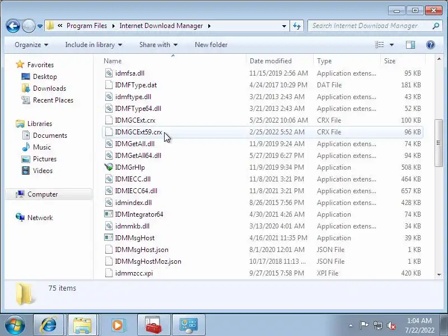Click the search magnifier icon
Screen dimensions: 448x336
point(436,26)
